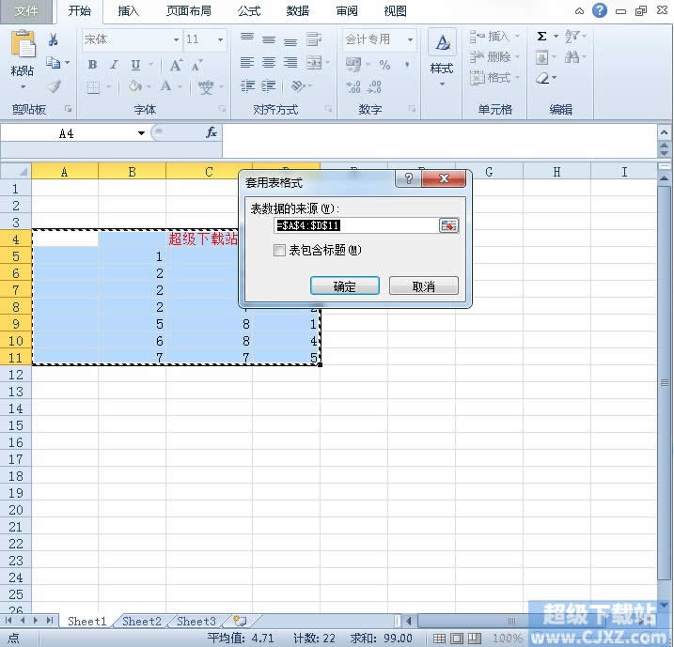Viewport: 674px width, 647px height.
Task: Align text to the middle vertically
Action: [x=269, y=39]
